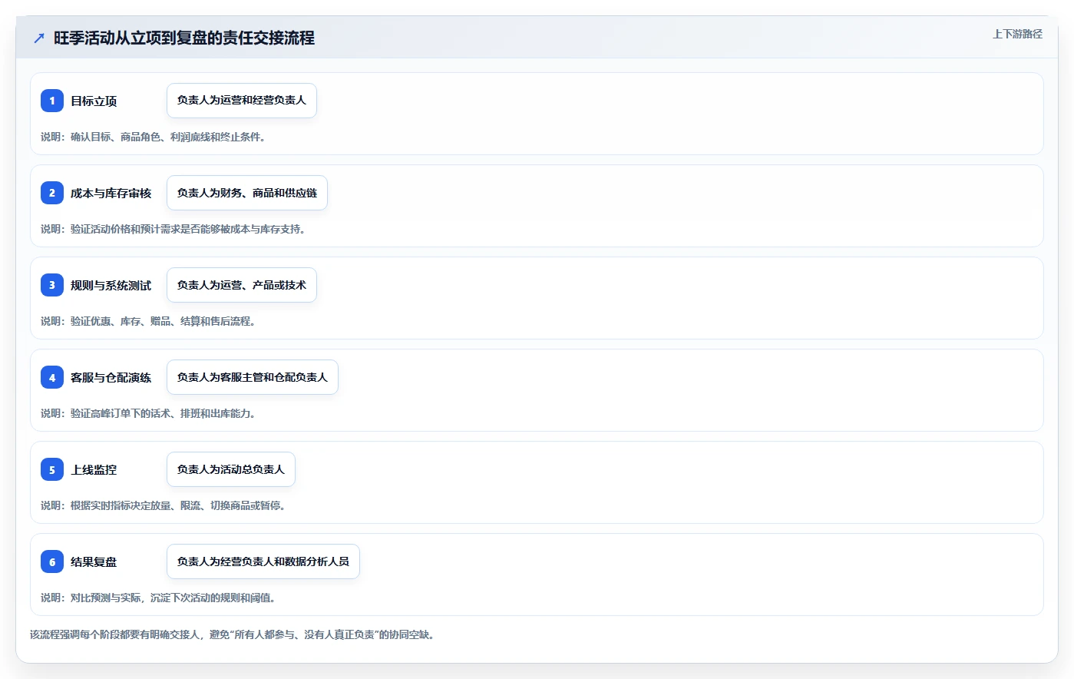This screenshot has width=1074, height=679.
Task: Select step number badge 4
Action: point(52,377)
